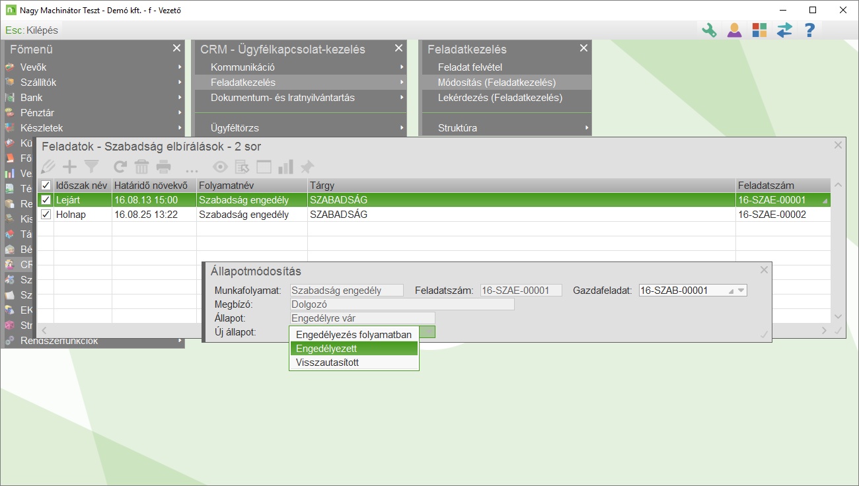Image resolution: width=859 pixels, height=486 pixels.
Task: Maximize the Nagy Machinátor window
Action: tap(813, 10)
